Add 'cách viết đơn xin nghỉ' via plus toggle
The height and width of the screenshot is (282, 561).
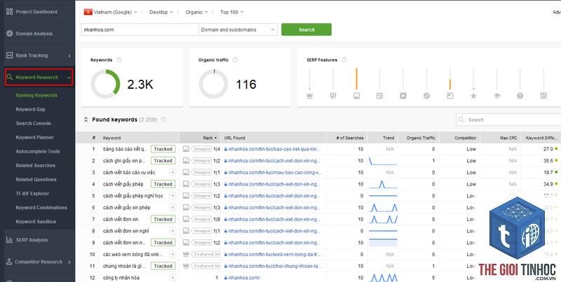173,231
